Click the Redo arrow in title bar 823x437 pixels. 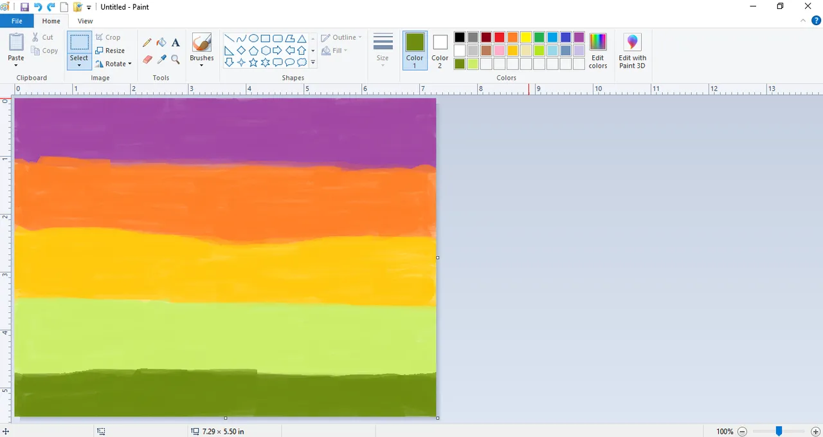tap(51, 7)
